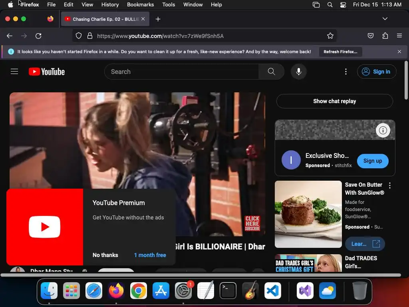Start voice search with the microphone icon

click(x=299, y=72)
